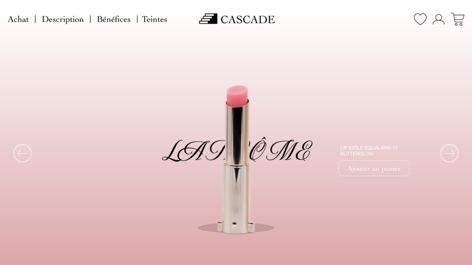Jump to the Teintes section
The image size is (472, 265).
pyautogui.click(x=154, y=19)
